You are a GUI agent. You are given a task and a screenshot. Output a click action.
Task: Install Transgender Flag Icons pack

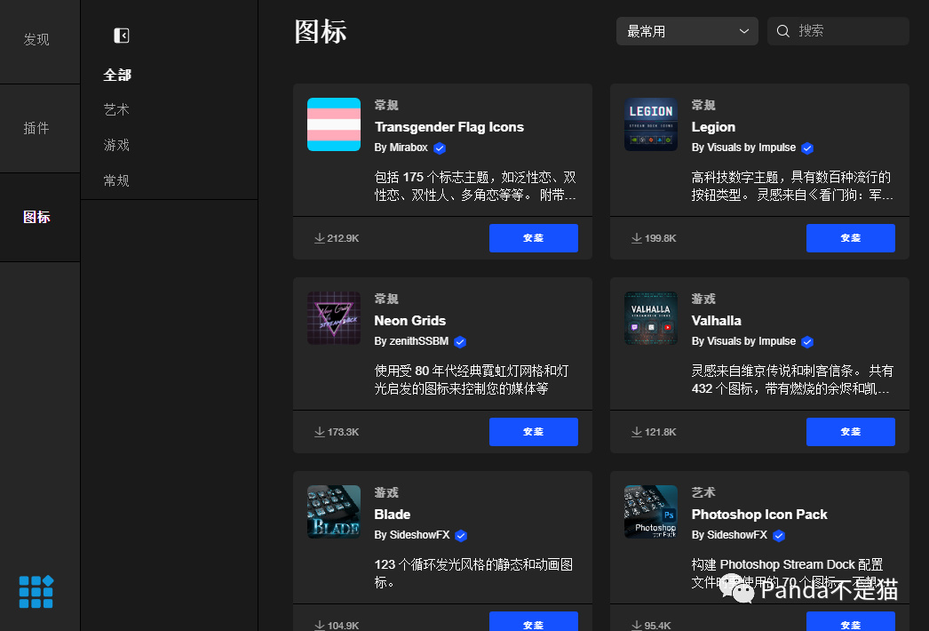tap(533, 238)
